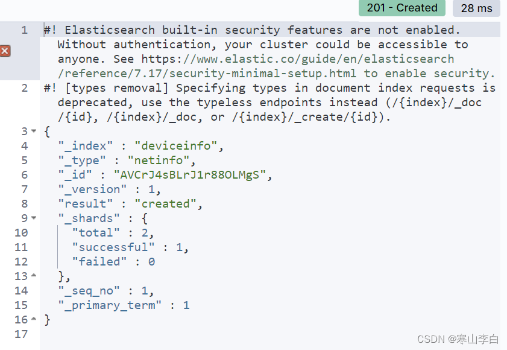Click the fold end marker on line 13

click(x=34, y=276)
